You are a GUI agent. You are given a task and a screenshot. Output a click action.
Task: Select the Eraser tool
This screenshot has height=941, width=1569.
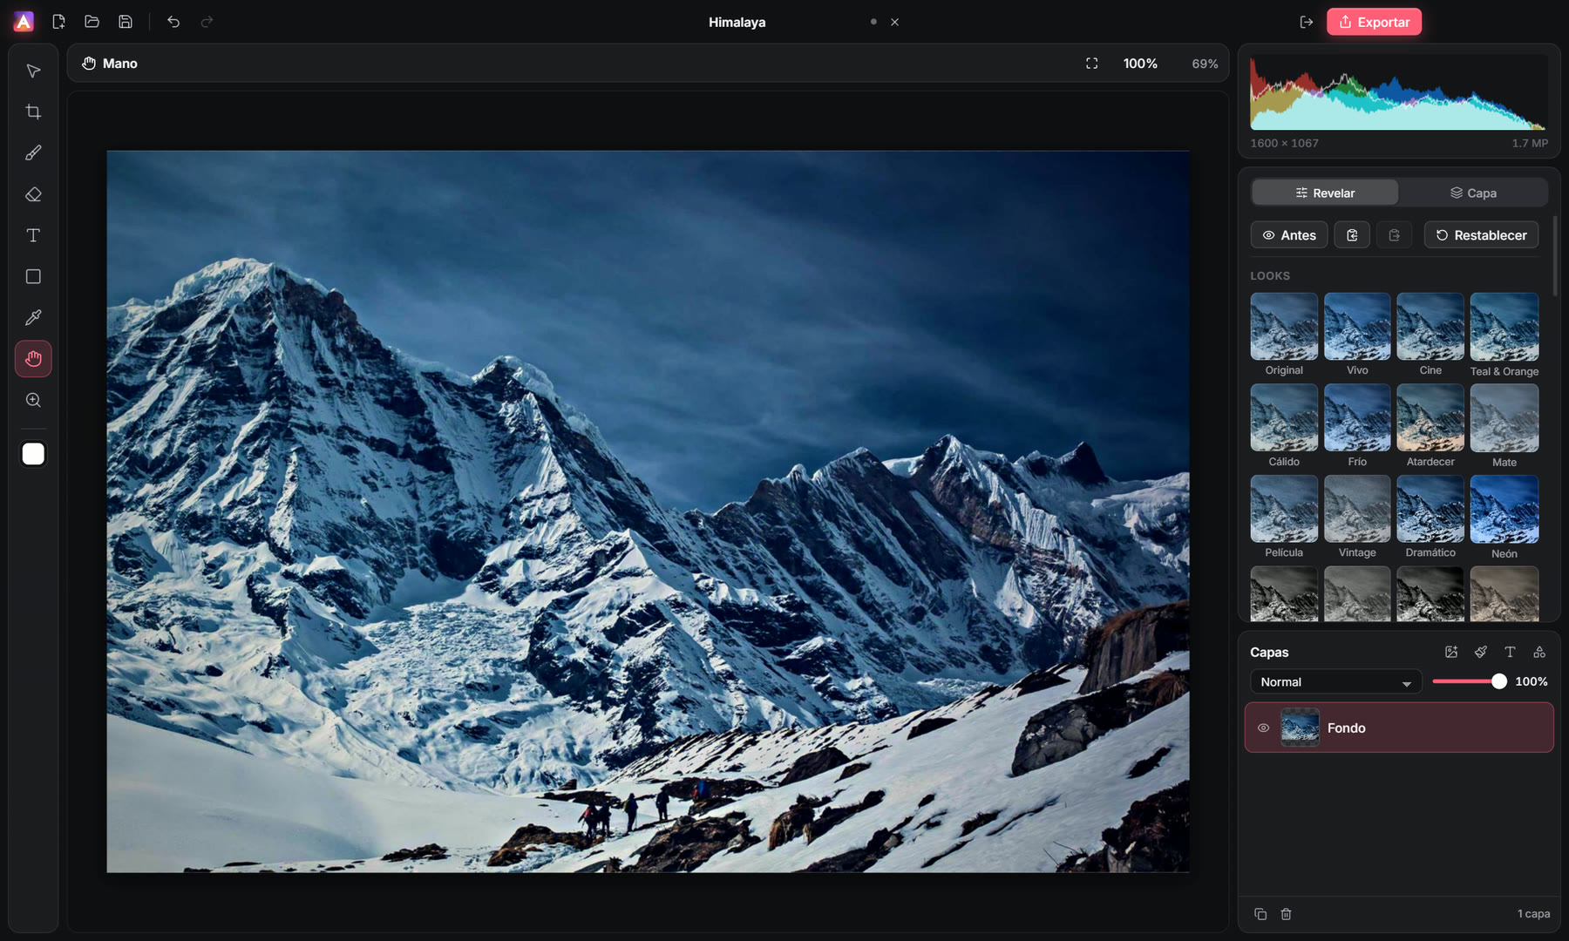click(33, 194)
